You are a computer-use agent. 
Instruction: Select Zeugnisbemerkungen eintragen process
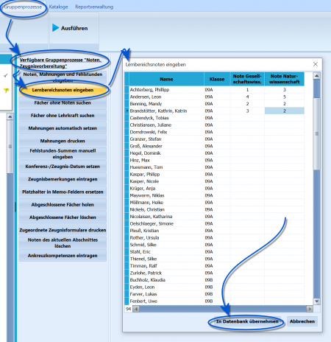pos(63,179)
